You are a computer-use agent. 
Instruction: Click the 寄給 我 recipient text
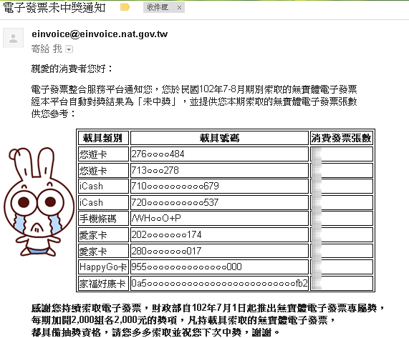click(47, 49)
